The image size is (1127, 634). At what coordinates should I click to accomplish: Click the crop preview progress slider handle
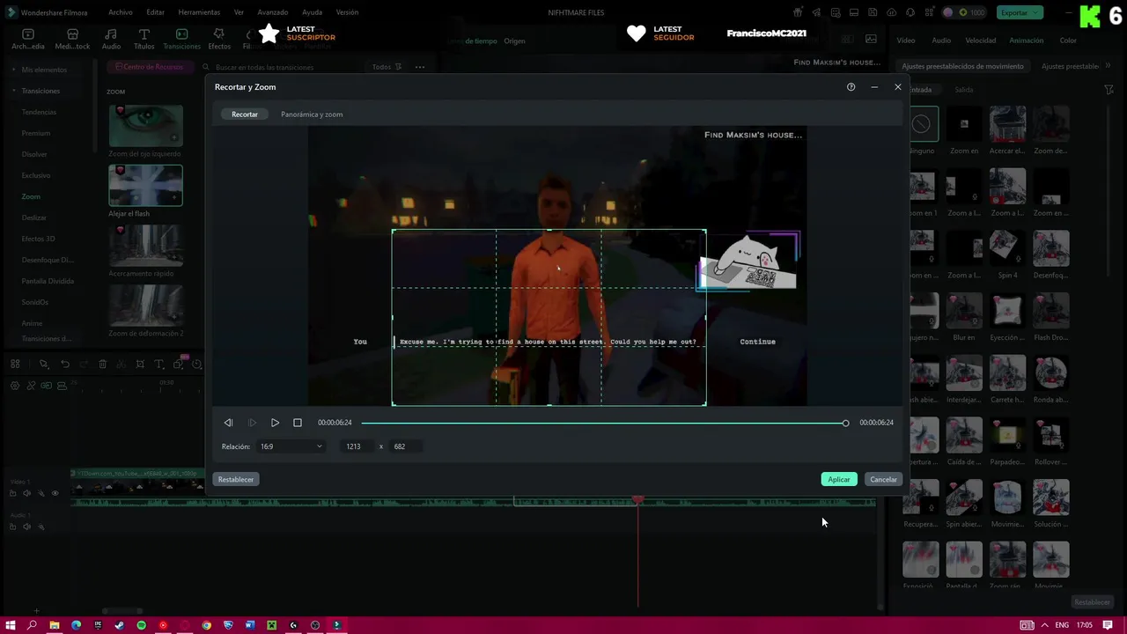tap(845, 423)
